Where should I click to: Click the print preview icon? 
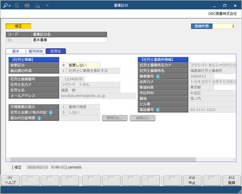(x=17, y=6)
